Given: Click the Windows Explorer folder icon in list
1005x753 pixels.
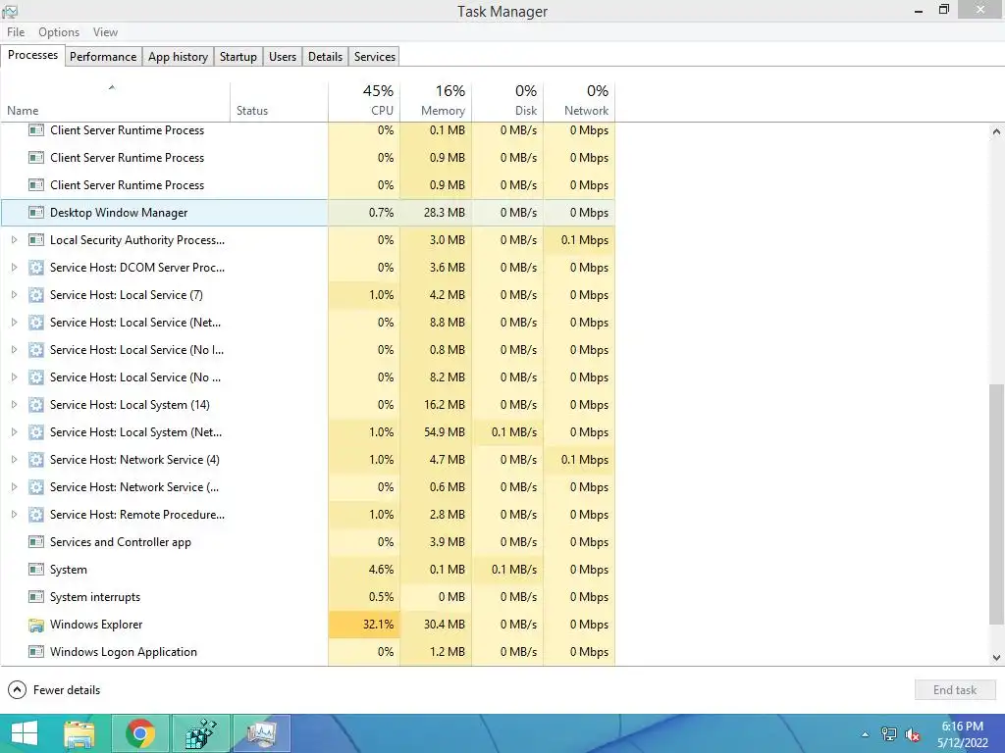Looking at the screenshot, I should click(x=36, y=625).
